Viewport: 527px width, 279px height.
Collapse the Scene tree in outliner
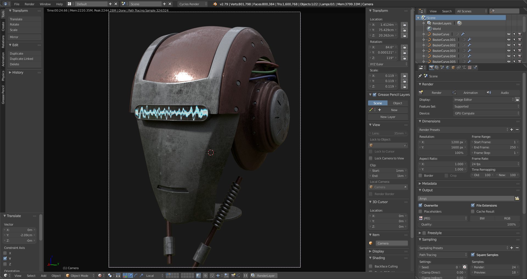[418, 18]
